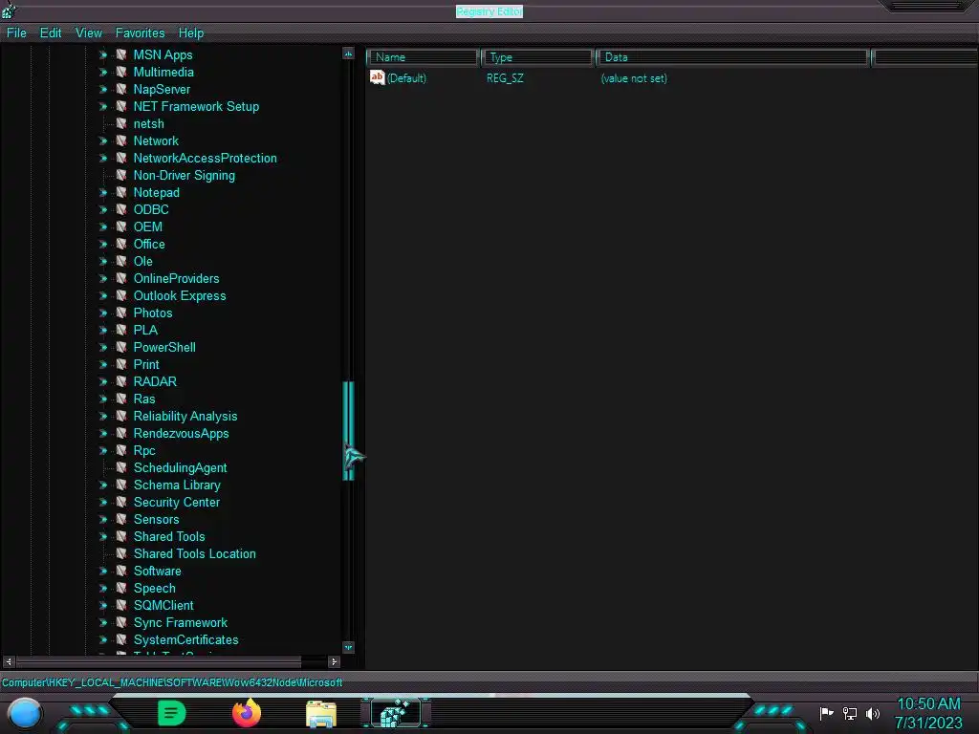Click the Registry Editor title bar icon
Image resolution: width=979 pixels, height=734 pixels.
click(x=9, y=10)
